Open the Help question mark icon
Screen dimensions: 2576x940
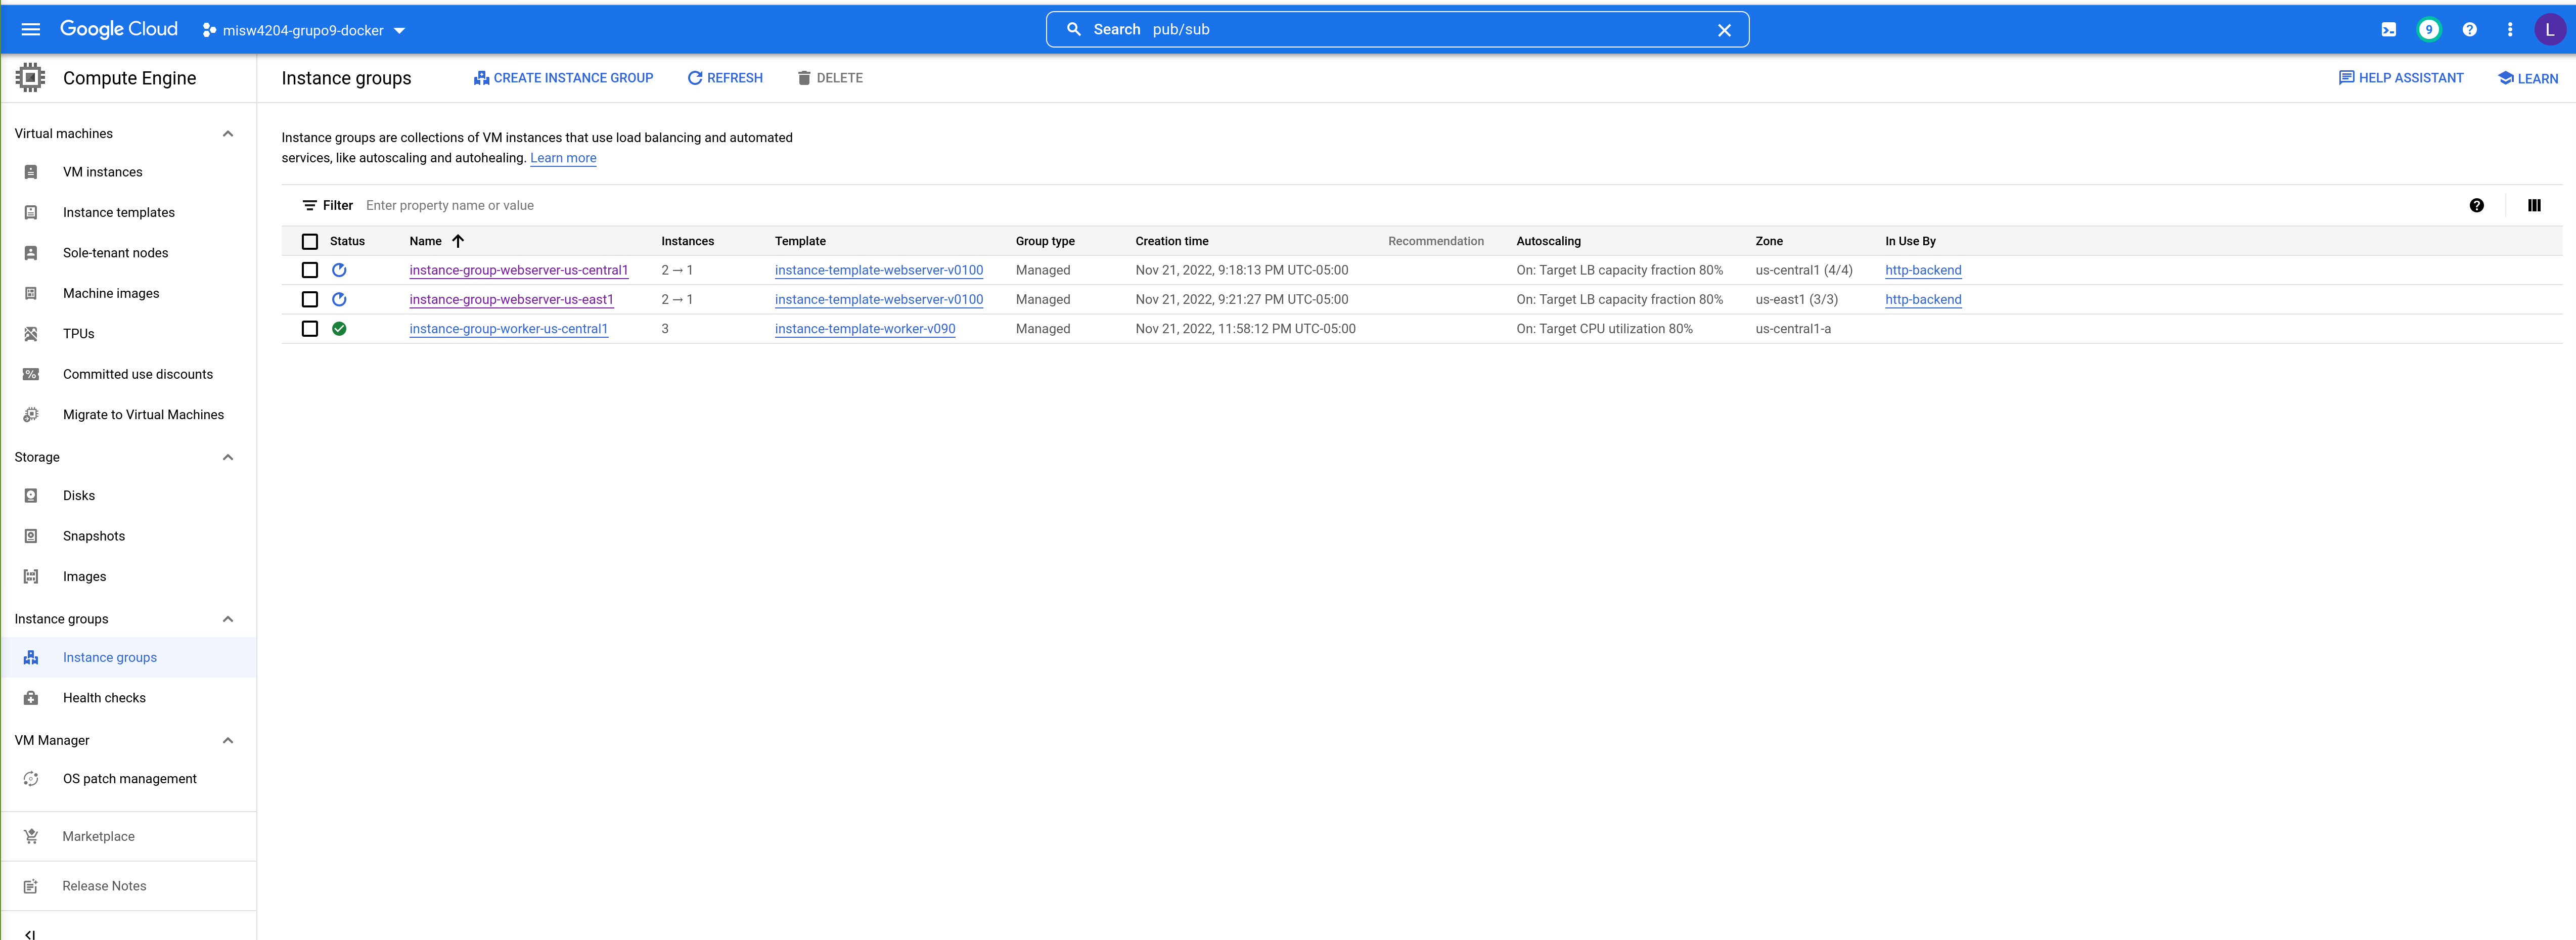(2469, 29)
